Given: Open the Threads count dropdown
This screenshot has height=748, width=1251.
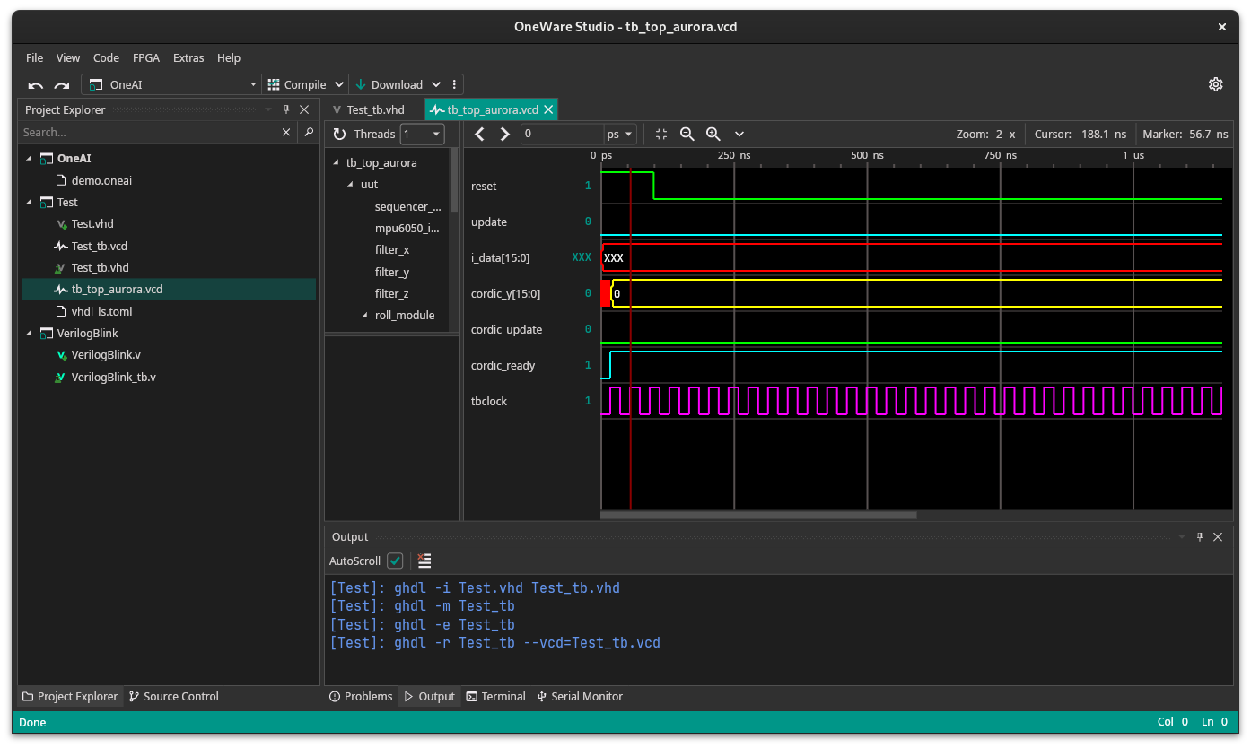Looking at the screenshot, I should click(x=423, y=134).
